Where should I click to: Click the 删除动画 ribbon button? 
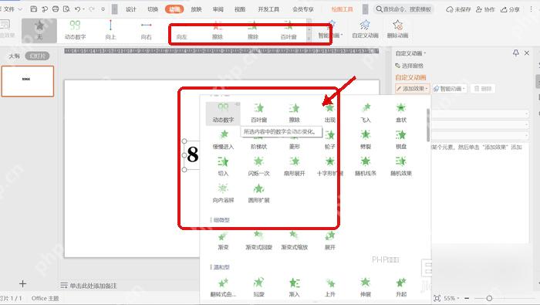397,29
